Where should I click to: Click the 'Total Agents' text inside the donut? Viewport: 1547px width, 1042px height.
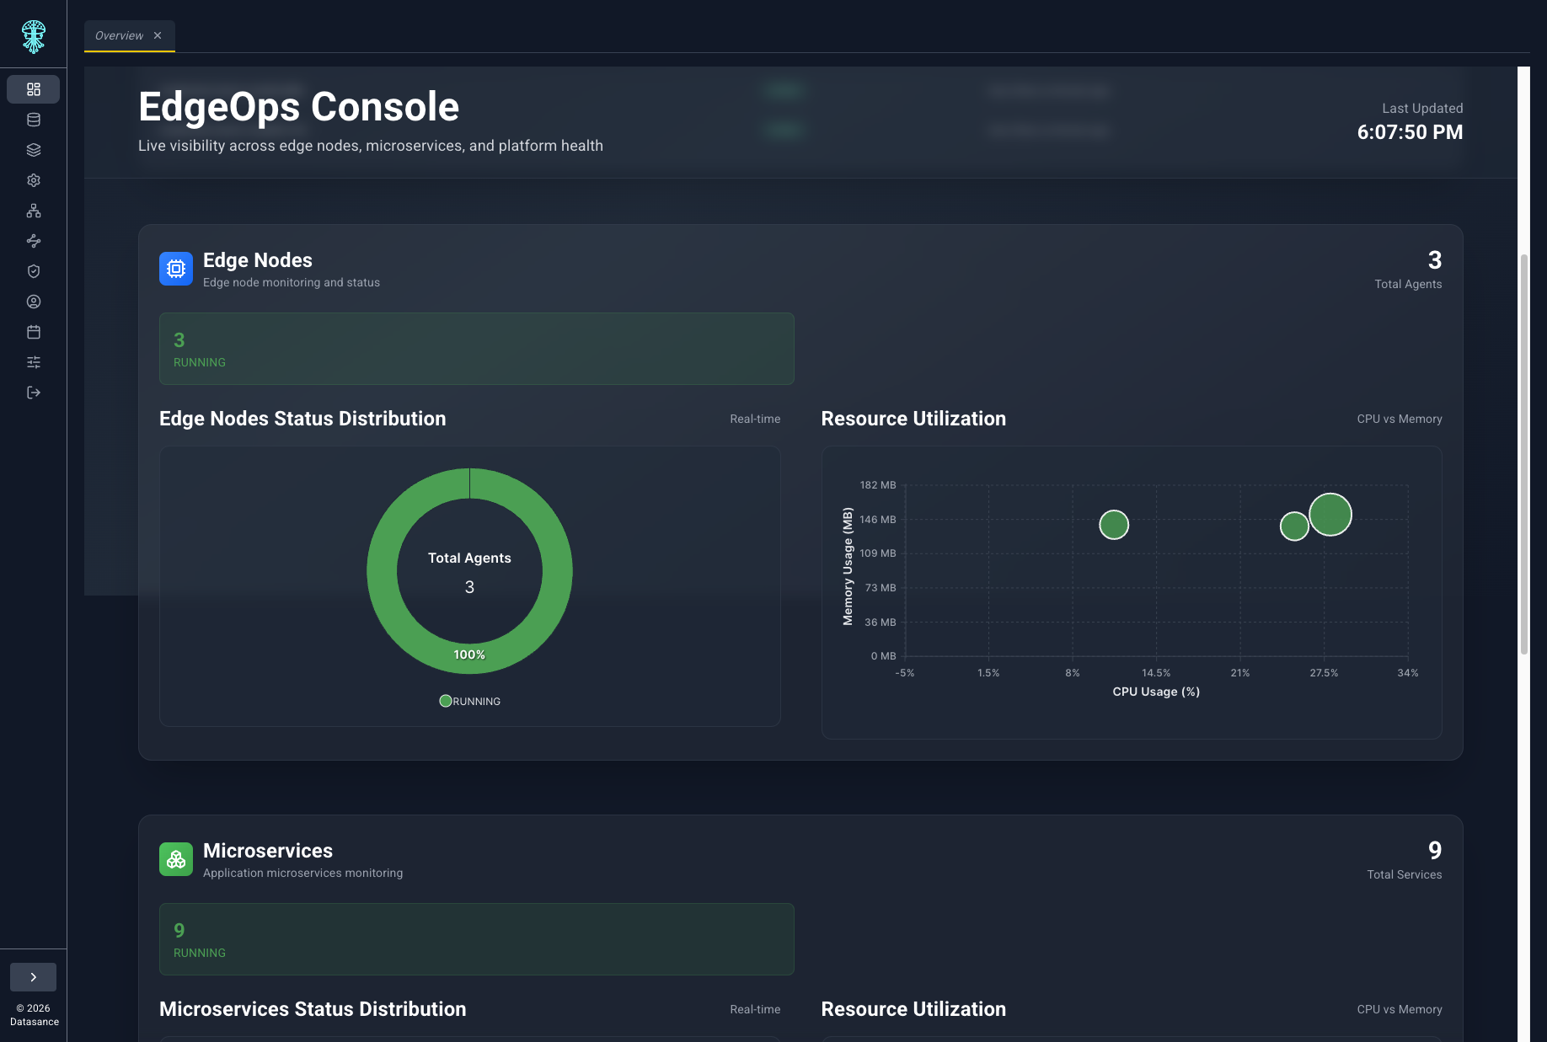point(469,558)
